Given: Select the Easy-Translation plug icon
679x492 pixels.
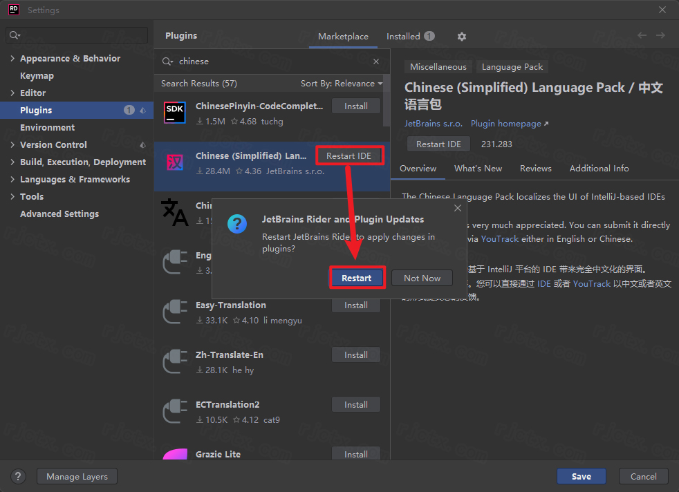Looking at the screenshot, I should [x=175, y=312].
